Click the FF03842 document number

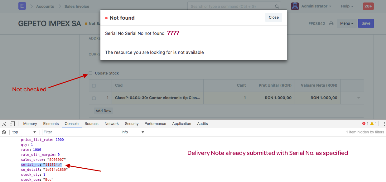click(x=317, y=24)
